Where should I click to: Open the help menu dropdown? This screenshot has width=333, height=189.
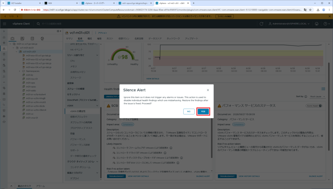click(x=326, y=24)
